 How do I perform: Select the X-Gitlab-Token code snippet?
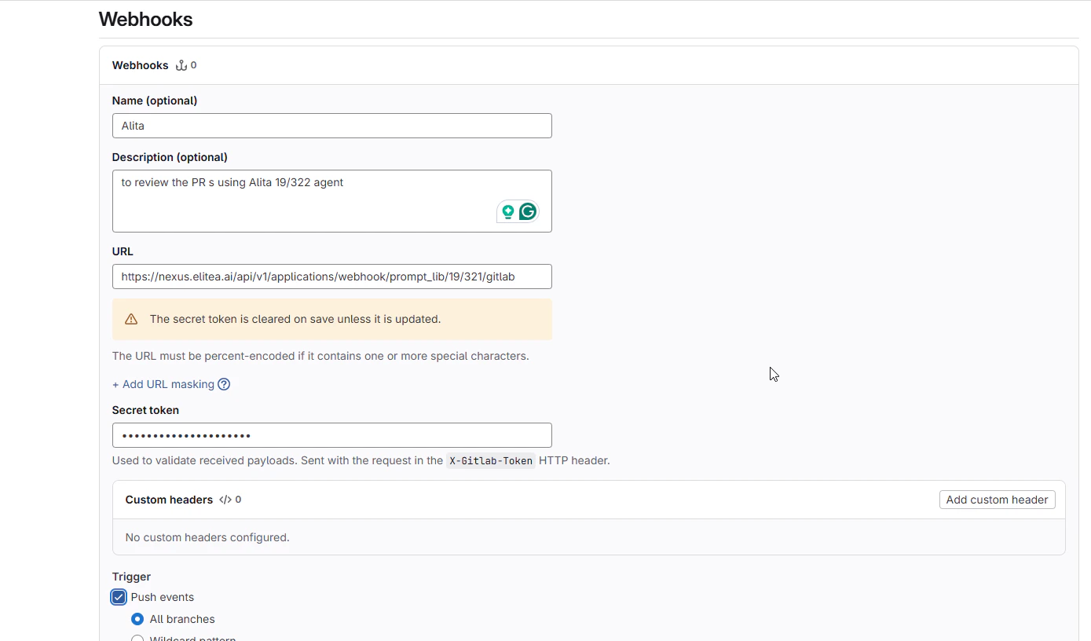(490, 460)
